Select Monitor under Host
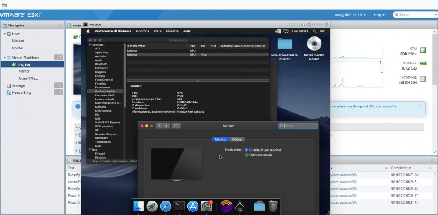 18,48
